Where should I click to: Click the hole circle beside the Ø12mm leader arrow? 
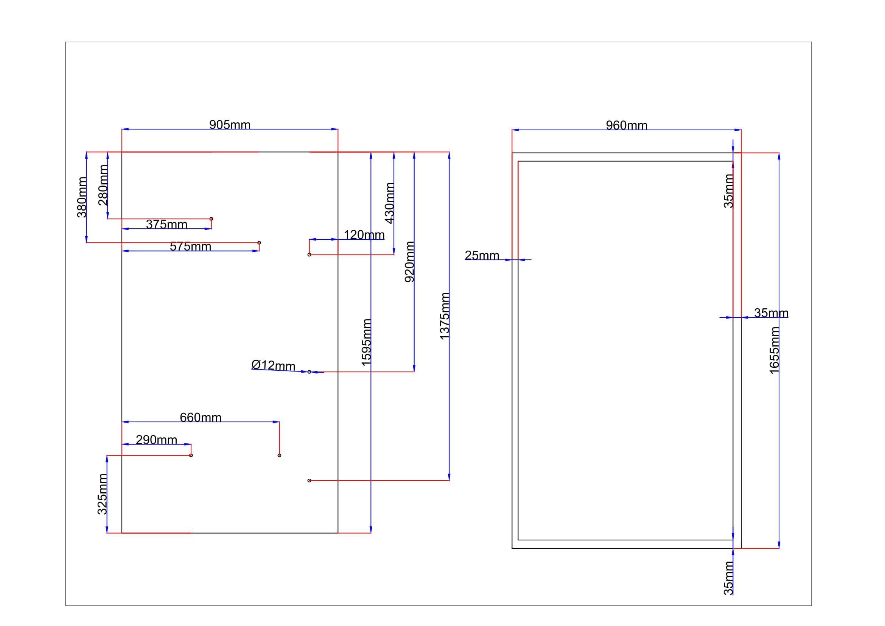click(309, 372)
